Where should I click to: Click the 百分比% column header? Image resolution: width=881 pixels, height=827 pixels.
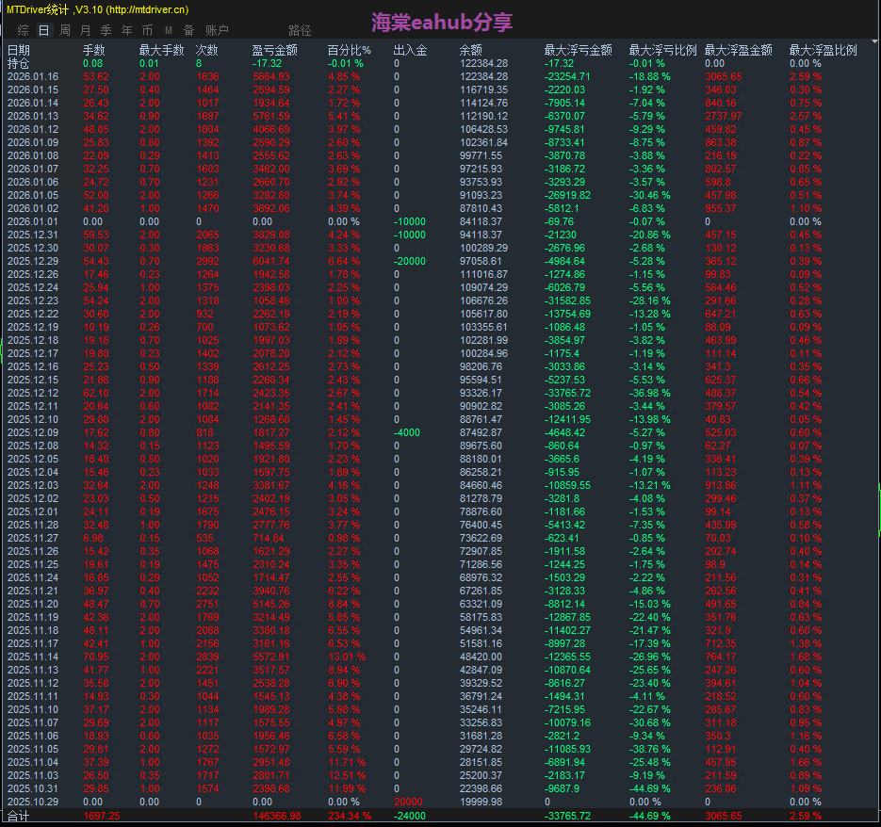pyautogui.click(x=350, y=50)
